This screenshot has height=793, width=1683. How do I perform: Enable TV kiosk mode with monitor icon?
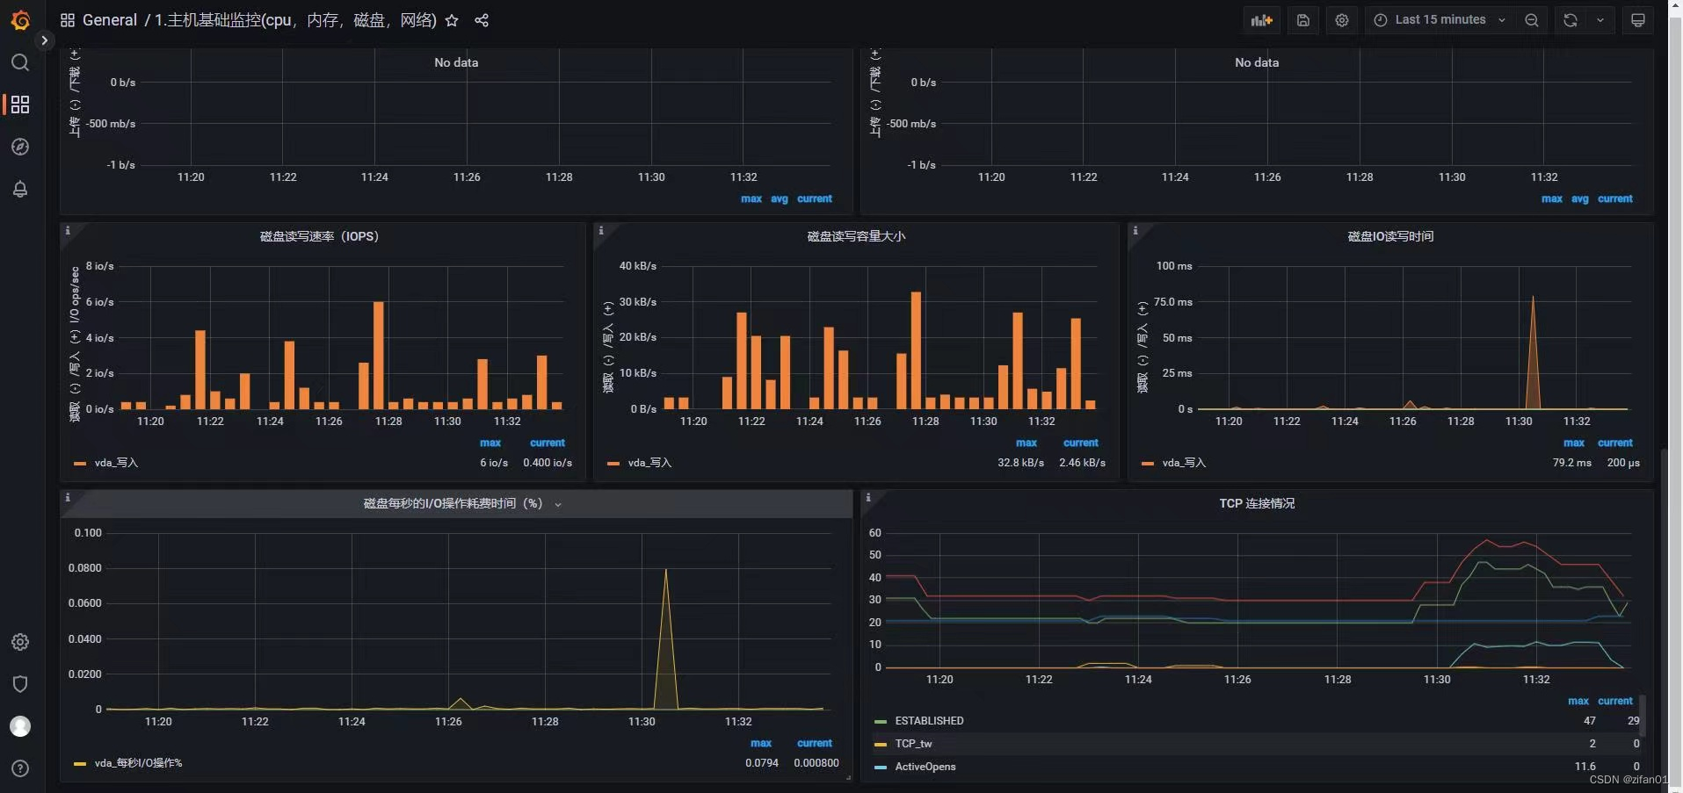[1637, 19]
